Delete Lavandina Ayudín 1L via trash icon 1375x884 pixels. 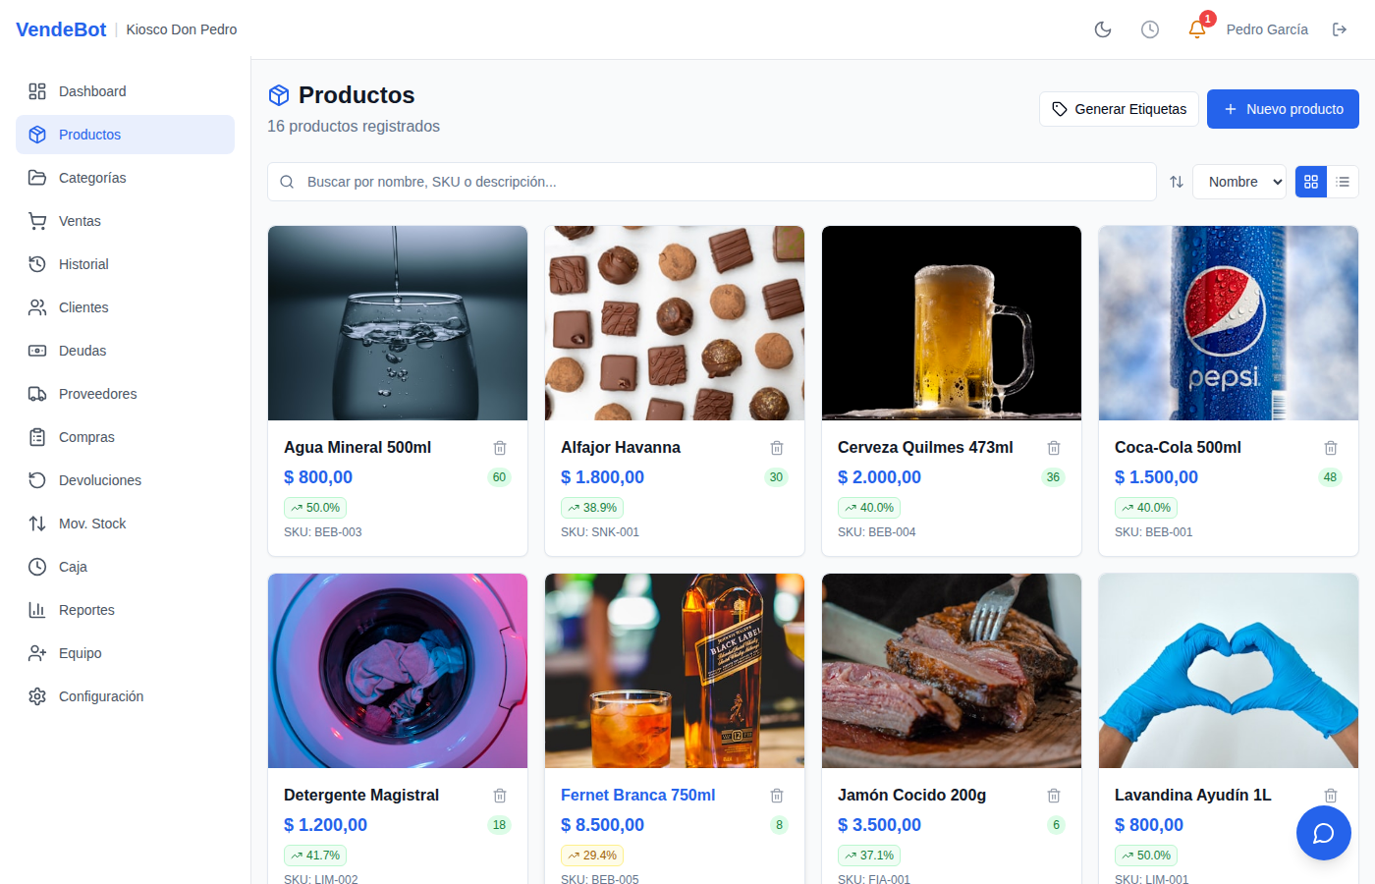pyautogui.click(x=1331, y=796)
